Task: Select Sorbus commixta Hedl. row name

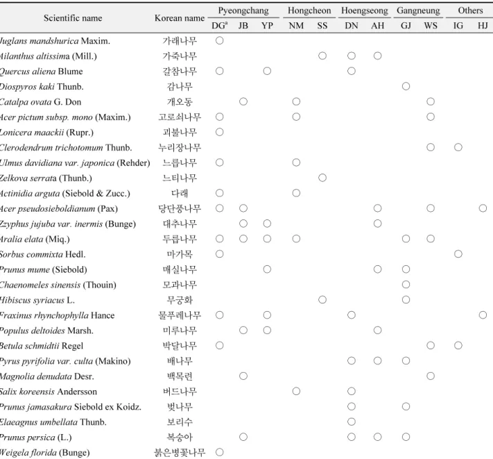Action: tap(42, 254)
